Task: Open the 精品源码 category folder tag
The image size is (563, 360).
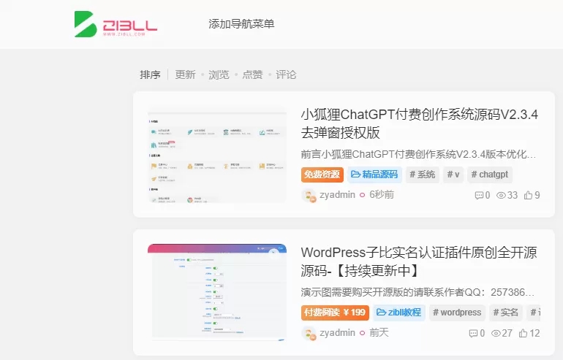Action: (x=374, y=175)
